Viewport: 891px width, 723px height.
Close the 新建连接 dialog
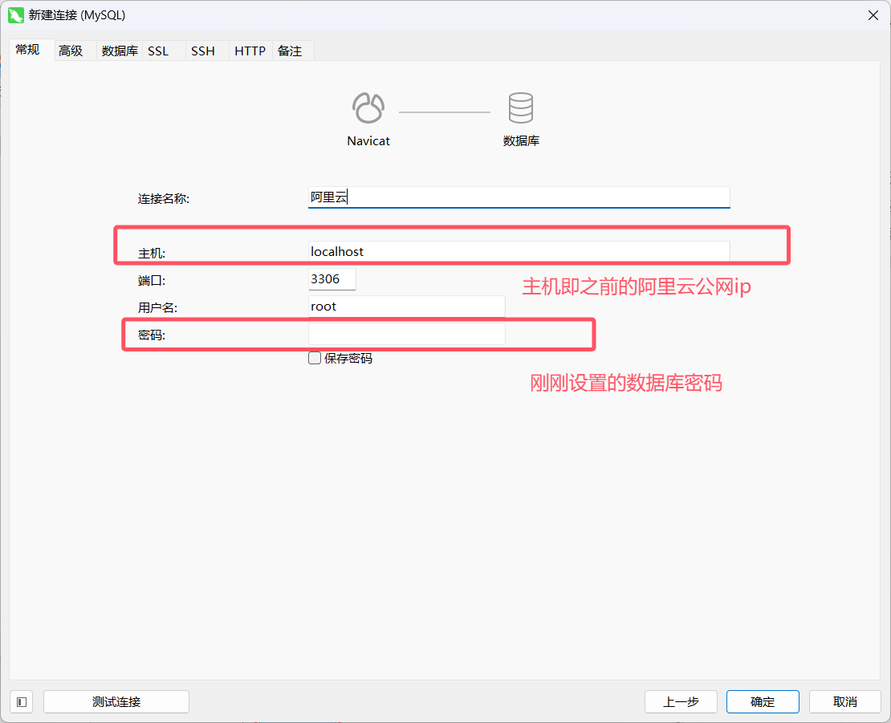(873, 15)
